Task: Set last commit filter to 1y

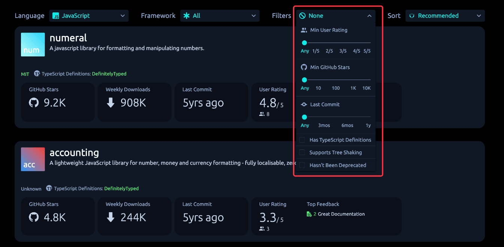Action: coord(368,126)
